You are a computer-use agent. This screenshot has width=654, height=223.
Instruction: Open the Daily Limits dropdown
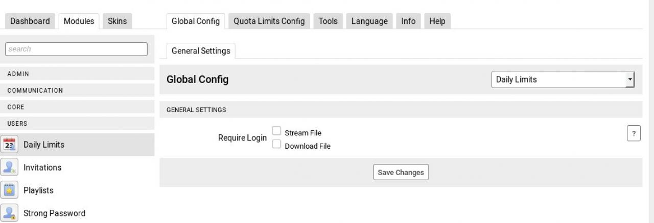coord(563,79)
